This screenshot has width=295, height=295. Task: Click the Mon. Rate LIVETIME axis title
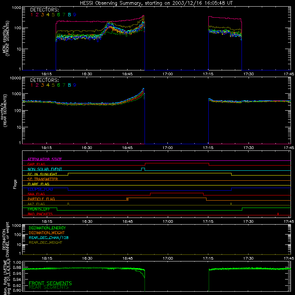click(7, 277)
